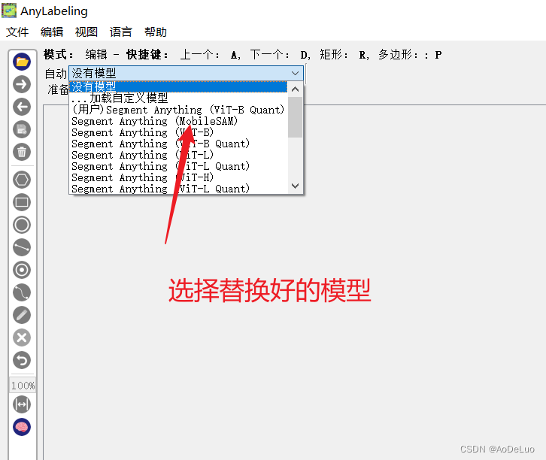
Task: Select the linestrip curve tool
Action: tap(22, 292)
